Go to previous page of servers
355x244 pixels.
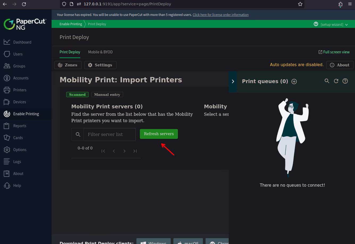pos(114,151)
